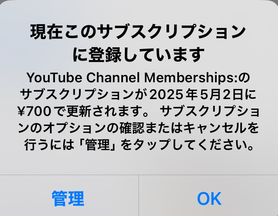This screenshot has width=278, height=216.
Task: Click the dialog title 現在このサブスクリプション
Action: tap(138, 32)
